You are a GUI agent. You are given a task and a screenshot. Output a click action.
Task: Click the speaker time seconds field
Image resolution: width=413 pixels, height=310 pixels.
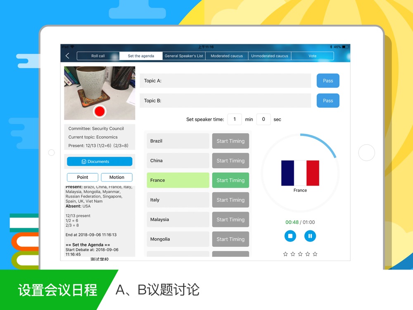click(x=263, y=119)
